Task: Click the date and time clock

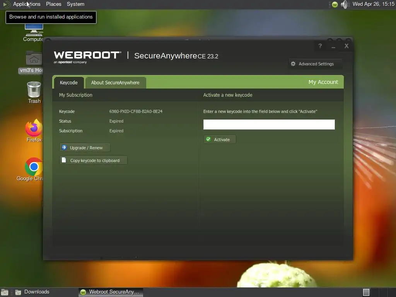Action: coord(374,4)
